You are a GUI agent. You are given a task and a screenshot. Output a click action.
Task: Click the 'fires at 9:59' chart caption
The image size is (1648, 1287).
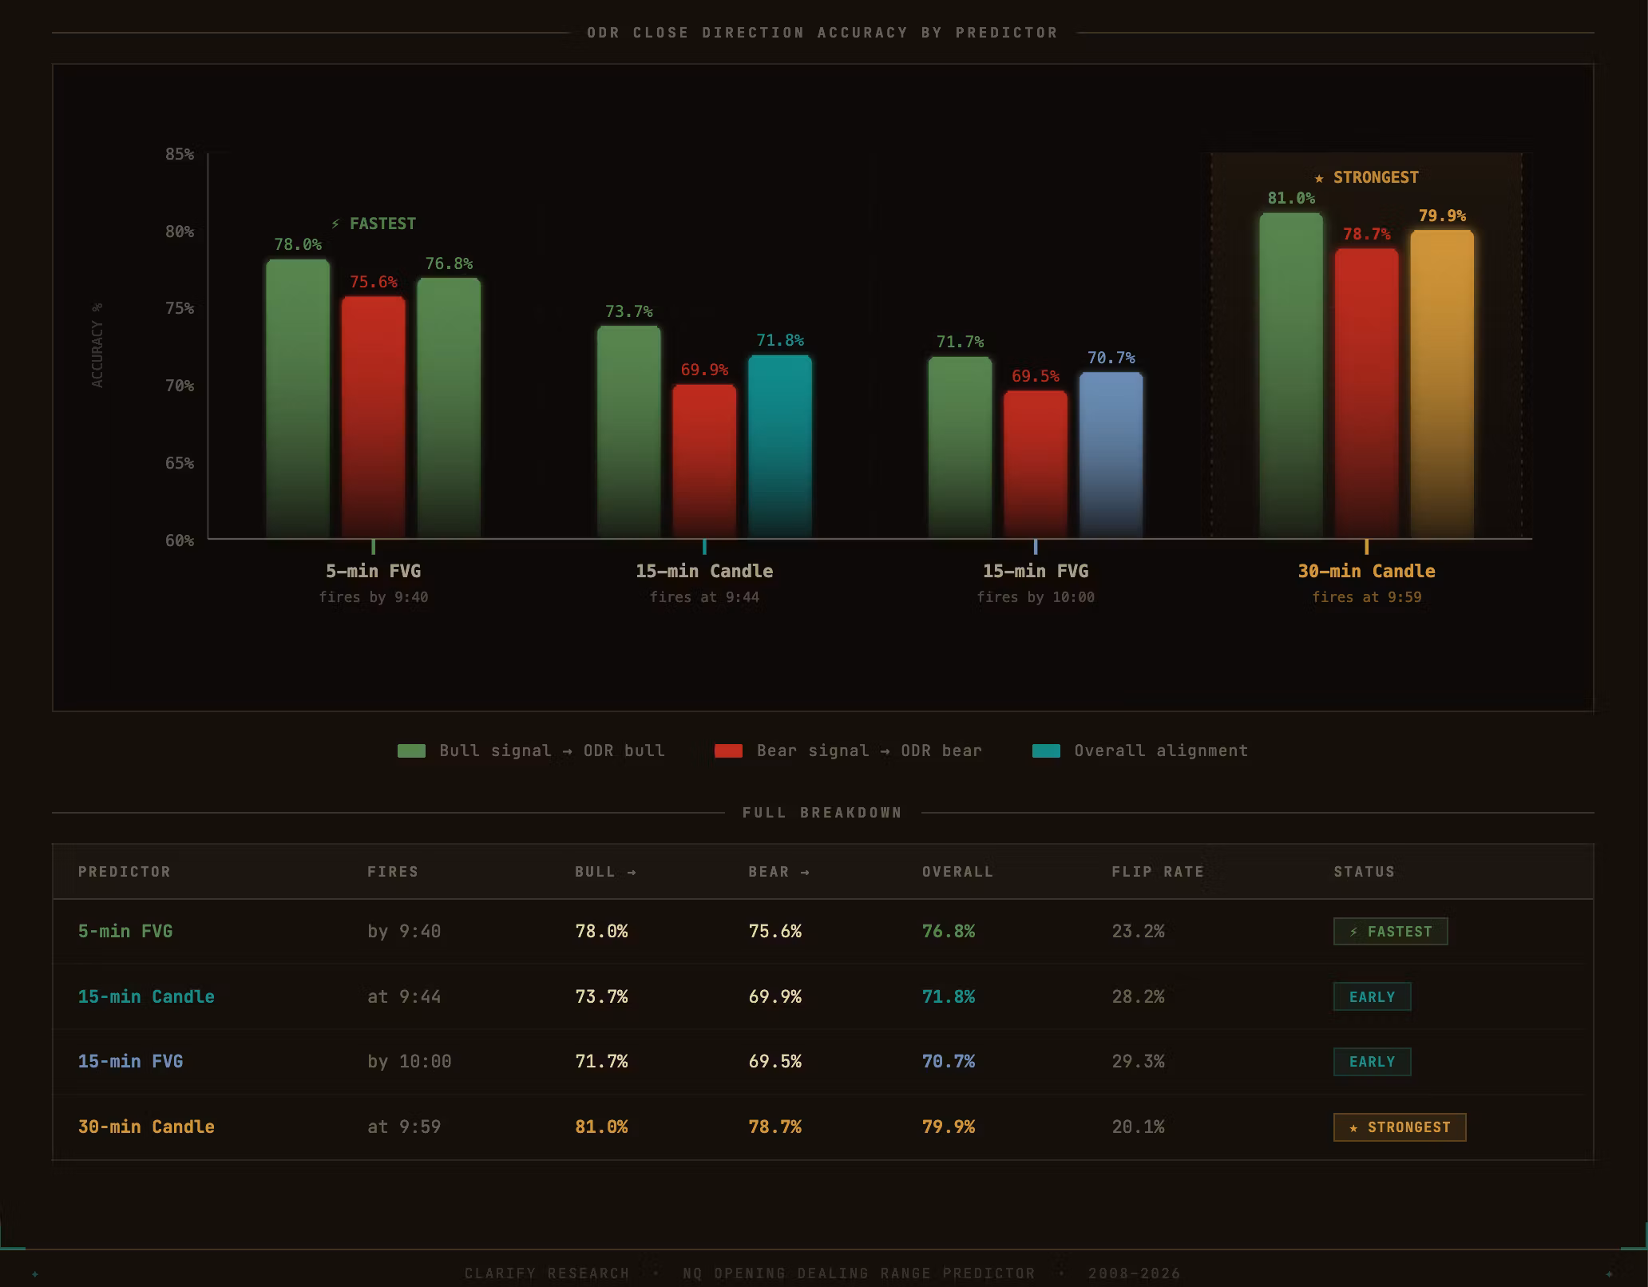(1367, 597)
